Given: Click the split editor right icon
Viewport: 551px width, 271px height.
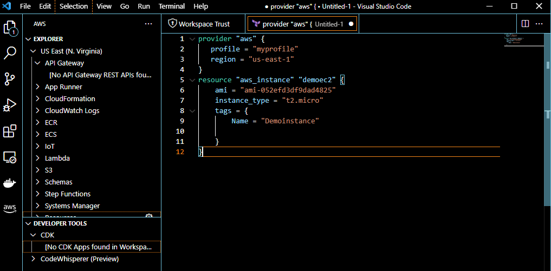Looking at the screenshot, I should tap(525, 24).
